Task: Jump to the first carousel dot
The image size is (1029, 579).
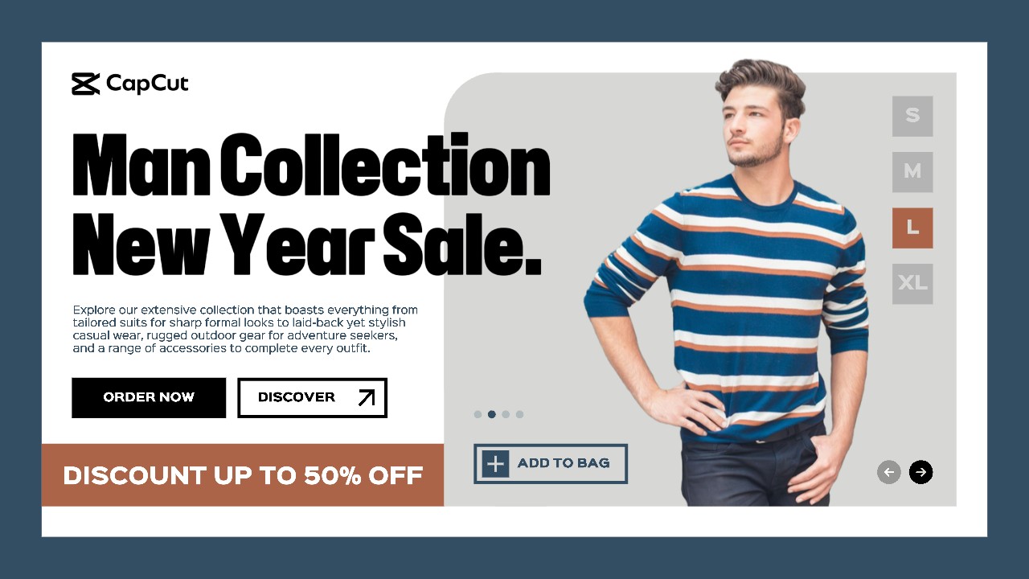Action: [x=478, y=415]
